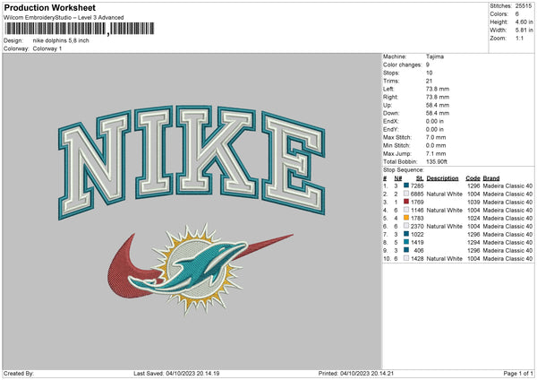The height and width of the screenshot is (380, 537).
Task: Click the Machine value 'Tajima'
Action: [x=435, y=56]
